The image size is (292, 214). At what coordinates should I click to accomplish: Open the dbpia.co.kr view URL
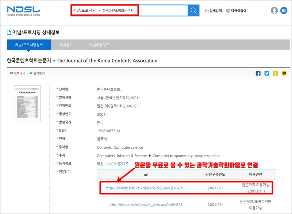tap(146, 205)
